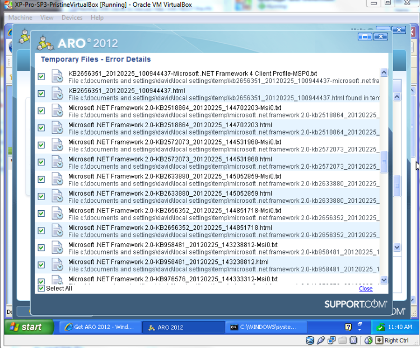Click VirtualBox shared folders status icon

[x=342, y=341]
